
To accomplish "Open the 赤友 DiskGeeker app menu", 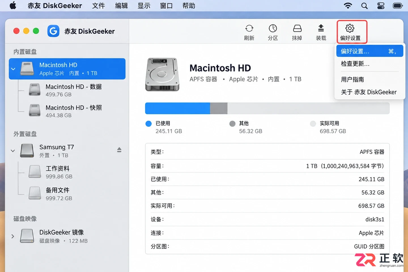I will 55,6.
